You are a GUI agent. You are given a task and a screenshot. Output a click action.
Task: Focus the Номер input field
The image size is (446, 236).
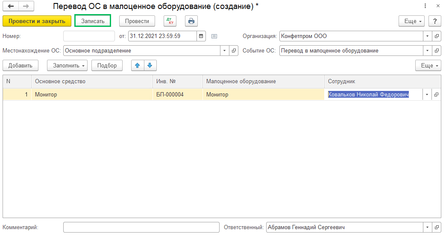[89, 36]
